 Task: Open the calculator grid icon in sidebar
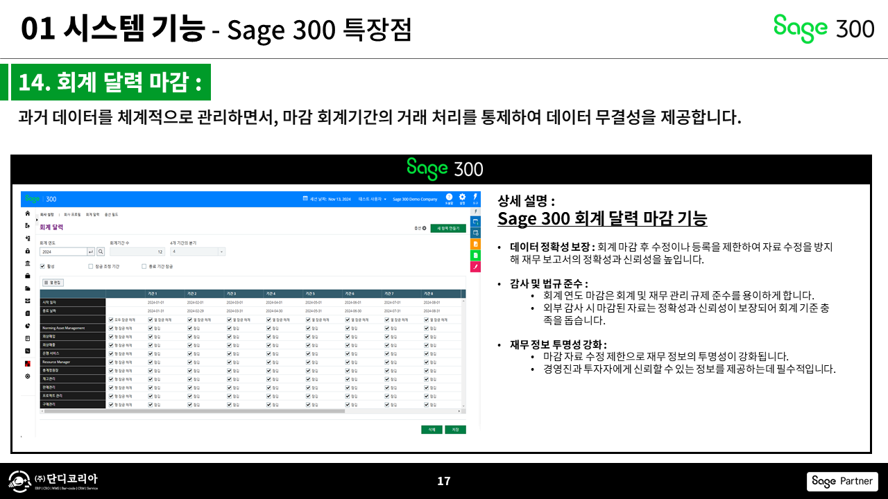point(27,338)
